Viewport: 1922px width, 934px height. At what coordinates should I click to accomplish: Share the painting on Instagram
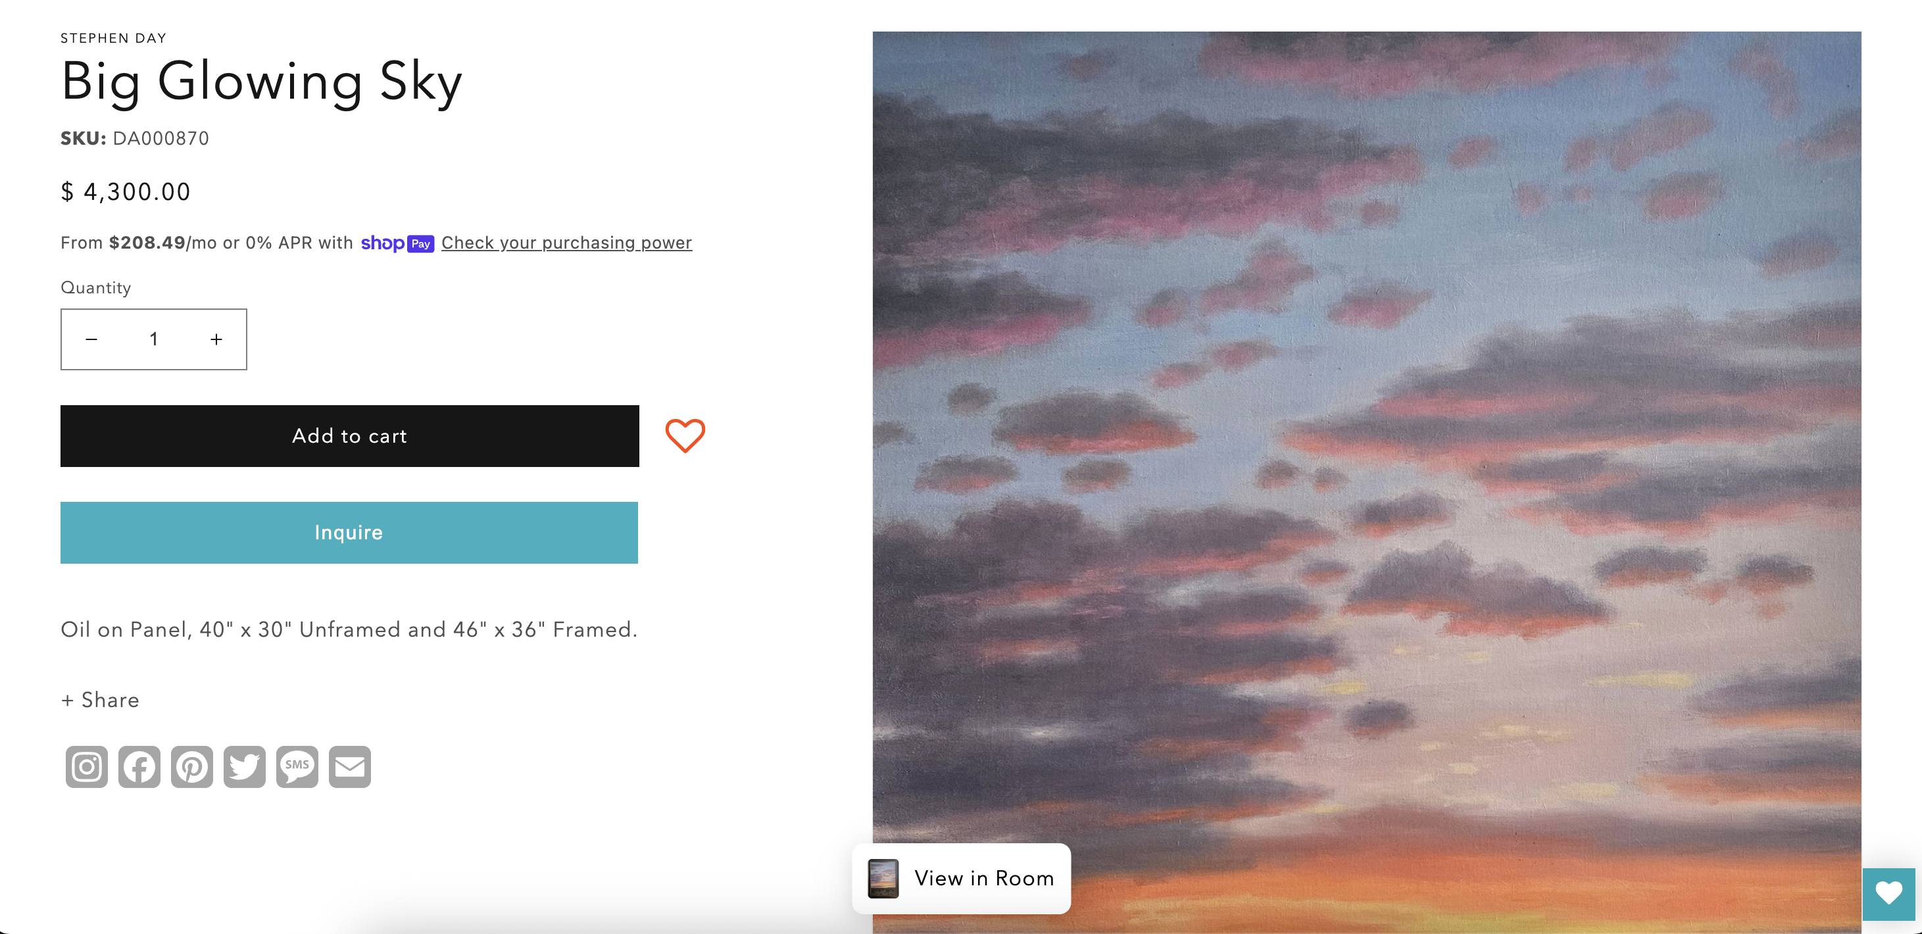click(x=87, y=766)
